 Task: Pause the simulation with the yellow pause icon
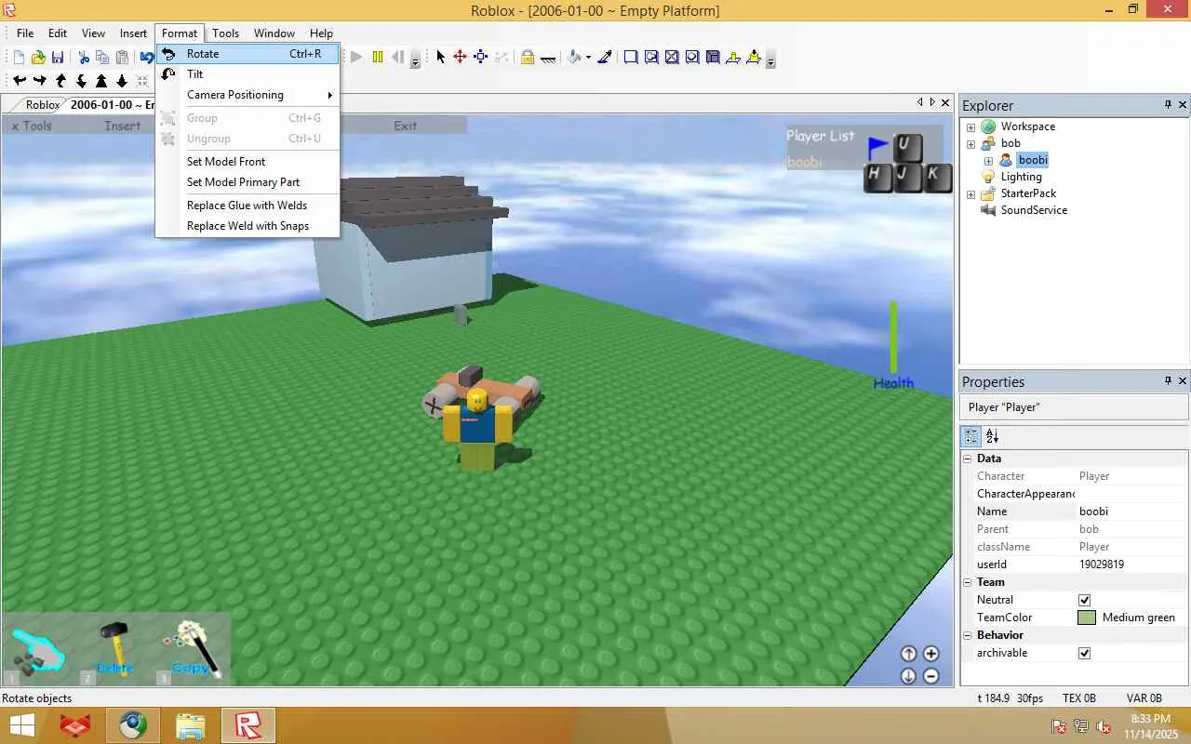(378, 58)
